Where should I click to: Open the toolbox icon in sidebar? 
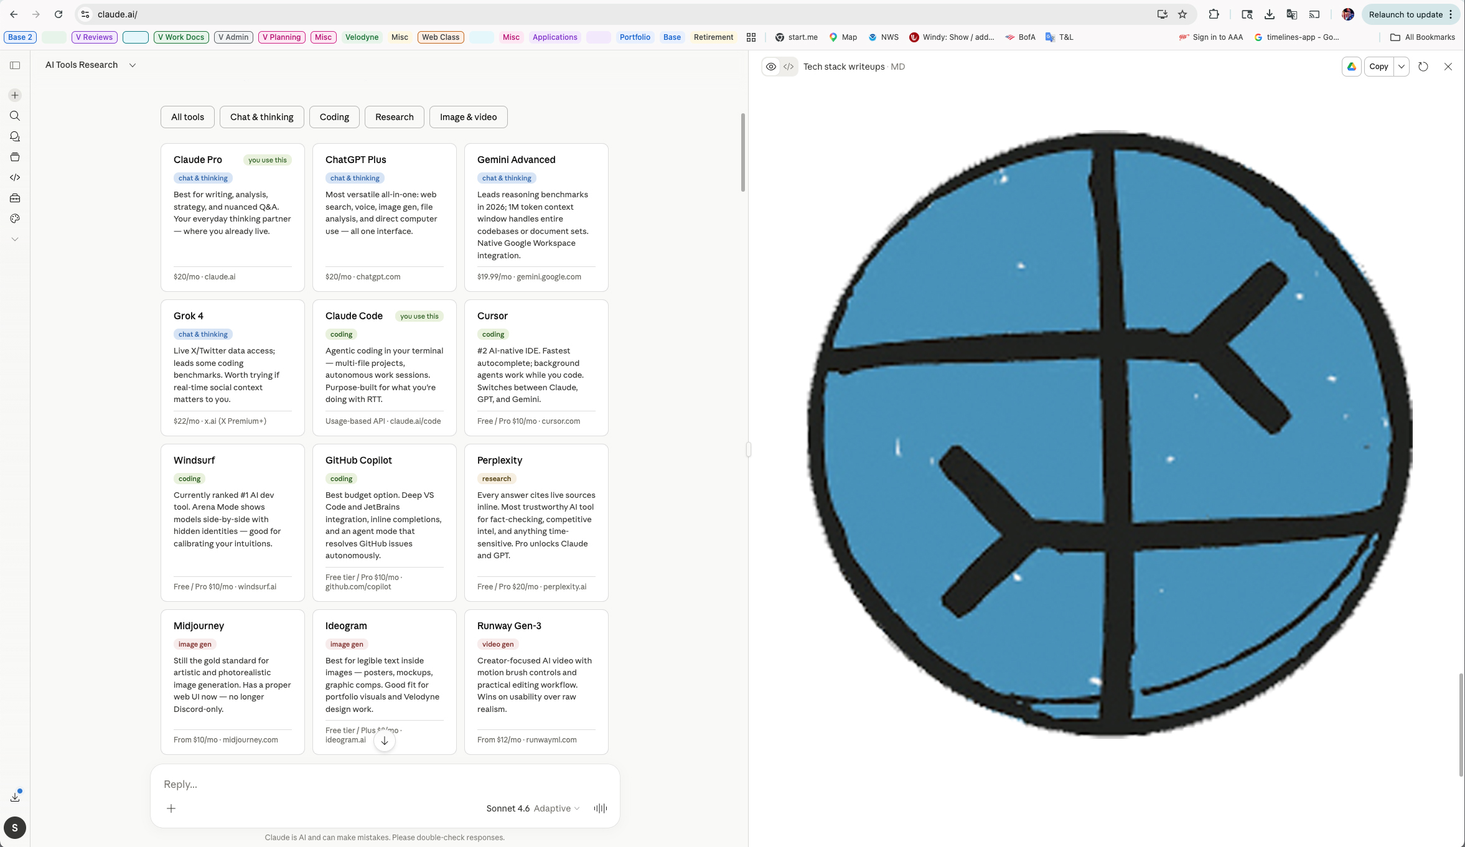(15, 198)
